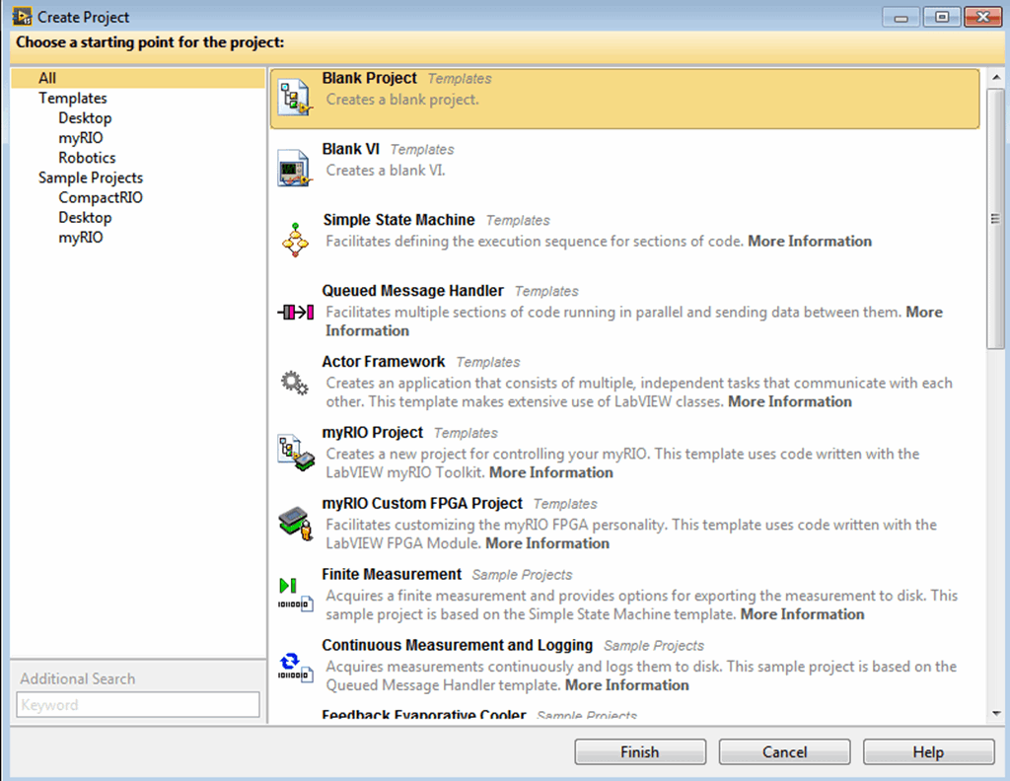Click the myRIO Project icon
The height and width of the screenshot is (781, 1010).
point(294,454)
